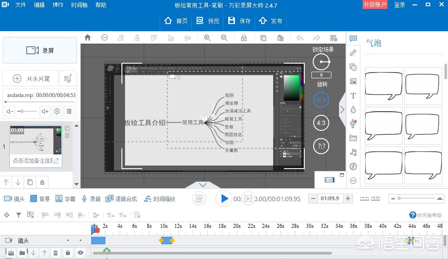Click the volume down icon for asdada.mp

[x=10, y=111]
